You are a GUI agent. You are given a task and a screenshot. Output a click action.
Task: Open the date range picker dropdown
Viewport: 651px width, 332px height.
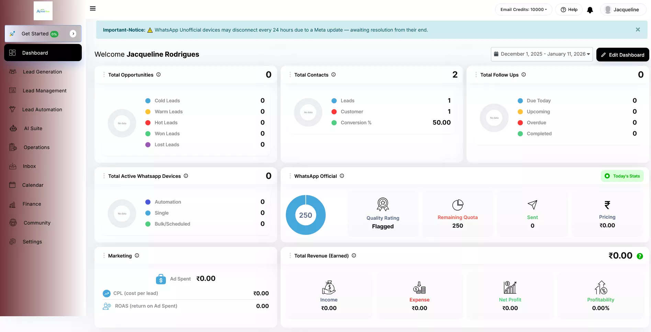click(541, 54)
